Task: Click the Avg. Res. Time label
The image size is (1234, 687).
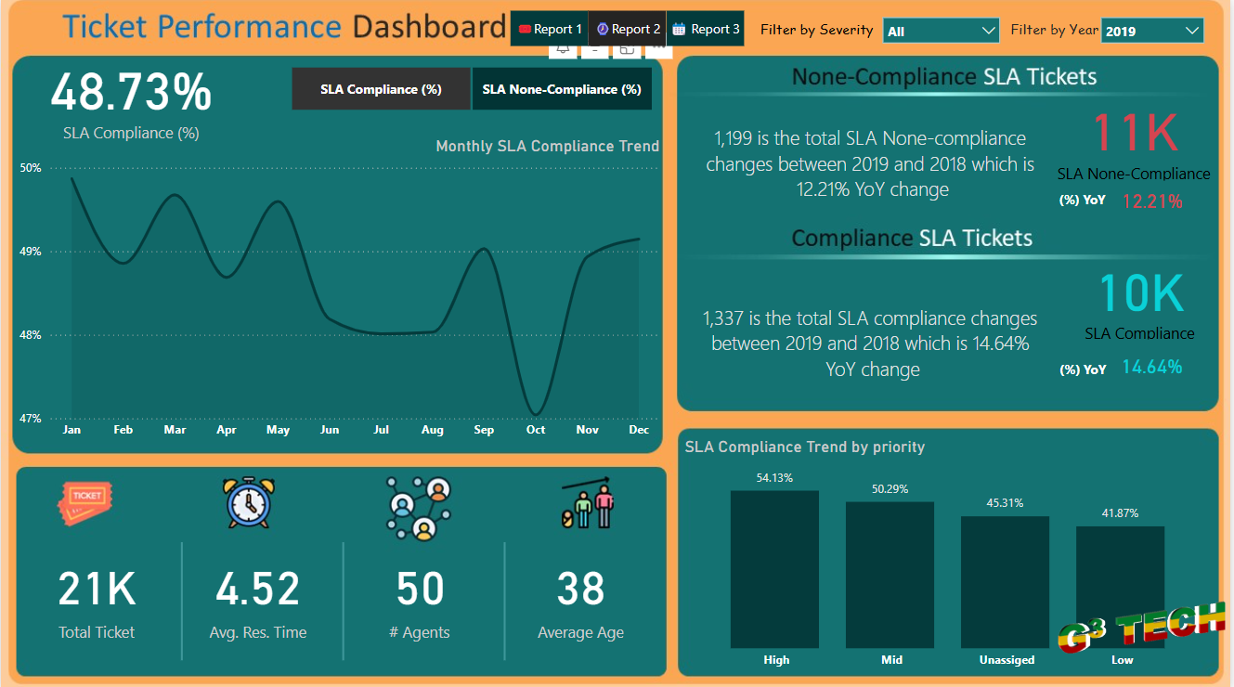Action: [x=258, y=632]
